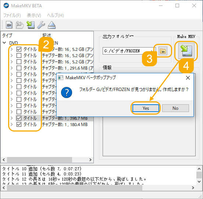Click the log panel's horizontal scroll right arrow
203x199 pixels.
pos(193,188)
